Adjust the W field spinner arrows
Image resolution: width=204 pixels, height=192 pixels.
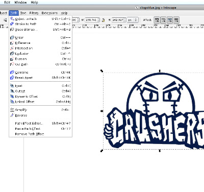tap(98, 20)
